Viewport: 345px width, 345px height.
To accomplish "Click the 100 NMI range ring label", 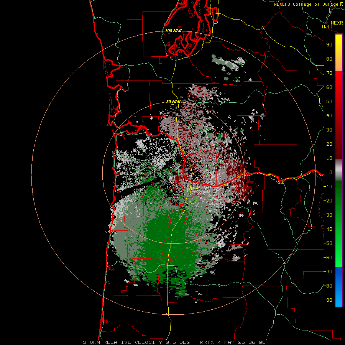I will tap(173, 31).
